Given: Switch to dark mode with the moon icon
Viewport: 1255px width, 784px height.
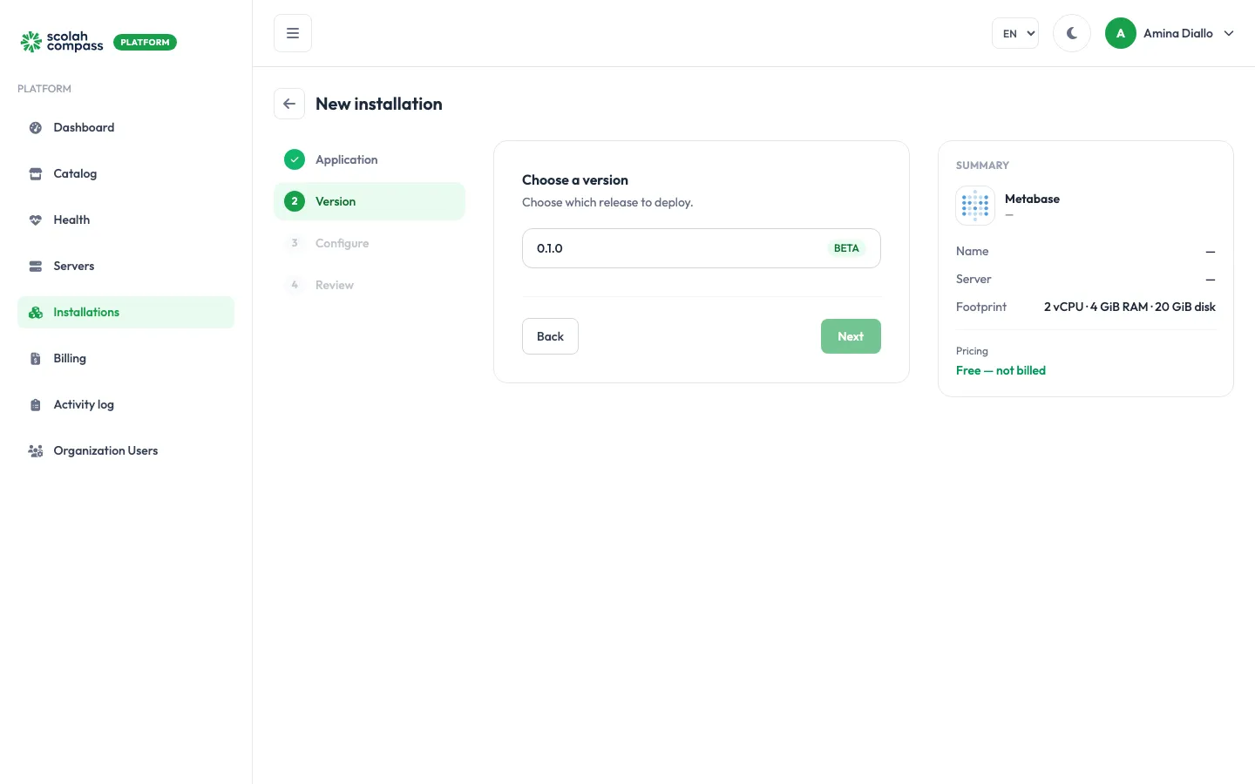Looking at the screenshot, I should [x=1072, y=33].
